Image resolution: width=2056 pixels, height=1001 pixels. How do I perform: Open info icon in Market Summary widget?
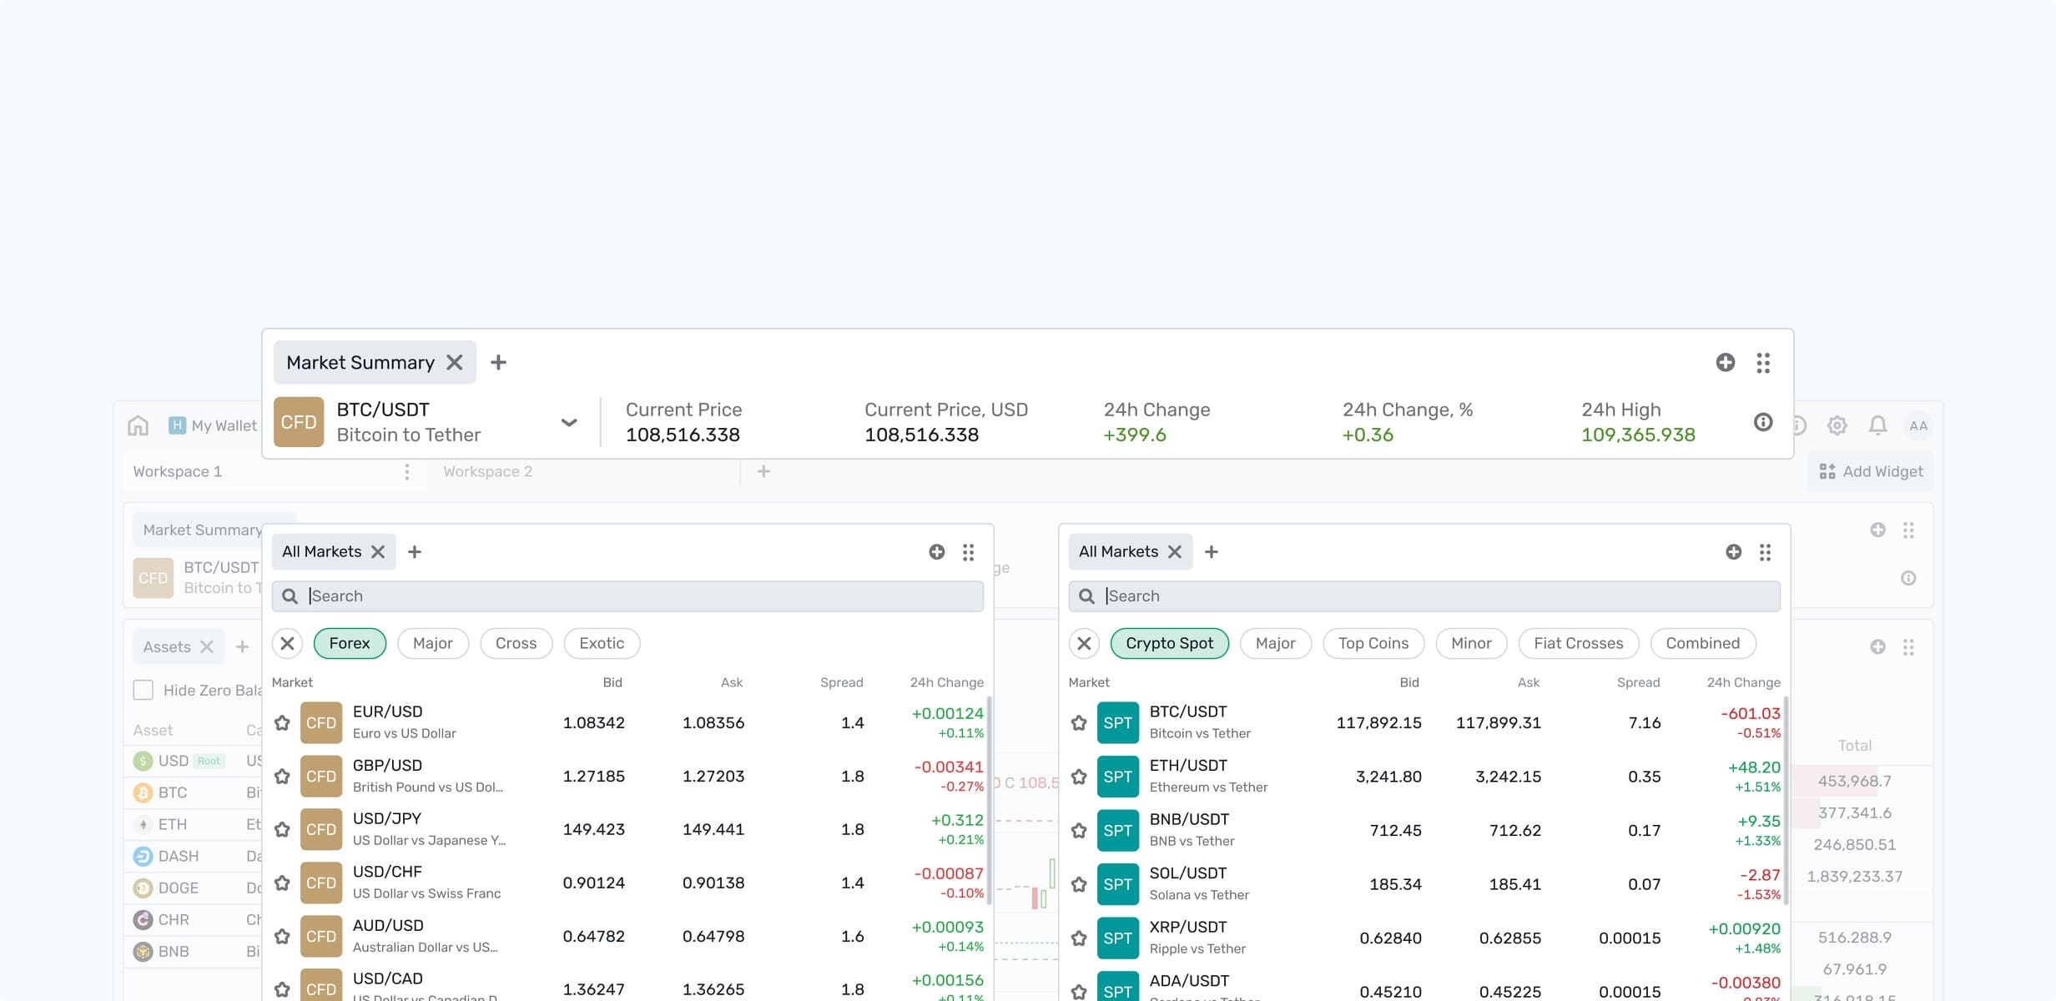pos(1763,422)
